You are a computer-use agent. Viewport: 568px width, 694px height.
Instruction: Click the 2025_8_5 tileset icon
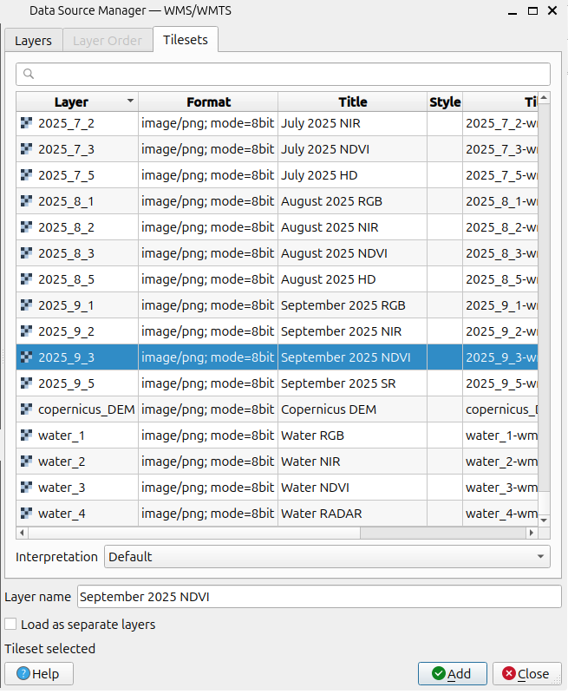click(x=26, y=279)
